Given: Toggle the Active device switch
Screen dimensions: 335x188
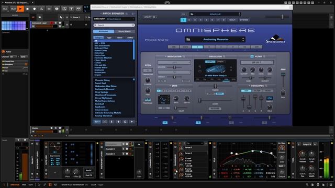Looking at the screenshot, I should tap(3, 52).
